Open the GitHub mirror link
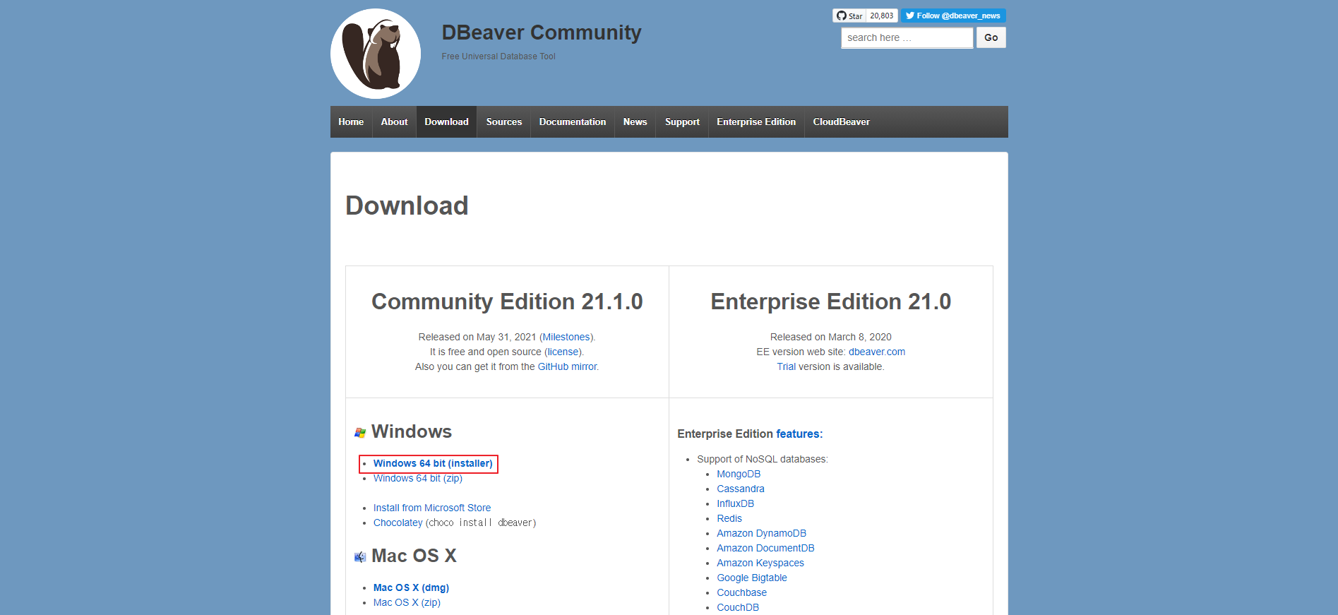The height and width of the screenshot is (615, 1338). click(x=567, y=366)
